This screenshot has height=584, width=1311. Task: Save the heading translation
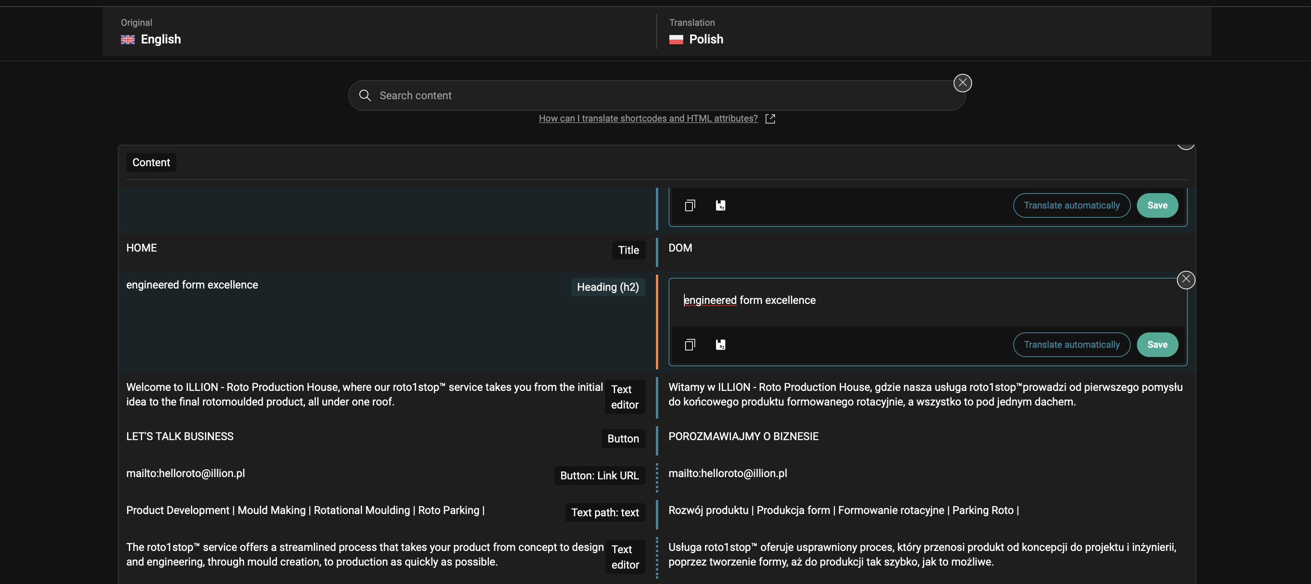1157,345
